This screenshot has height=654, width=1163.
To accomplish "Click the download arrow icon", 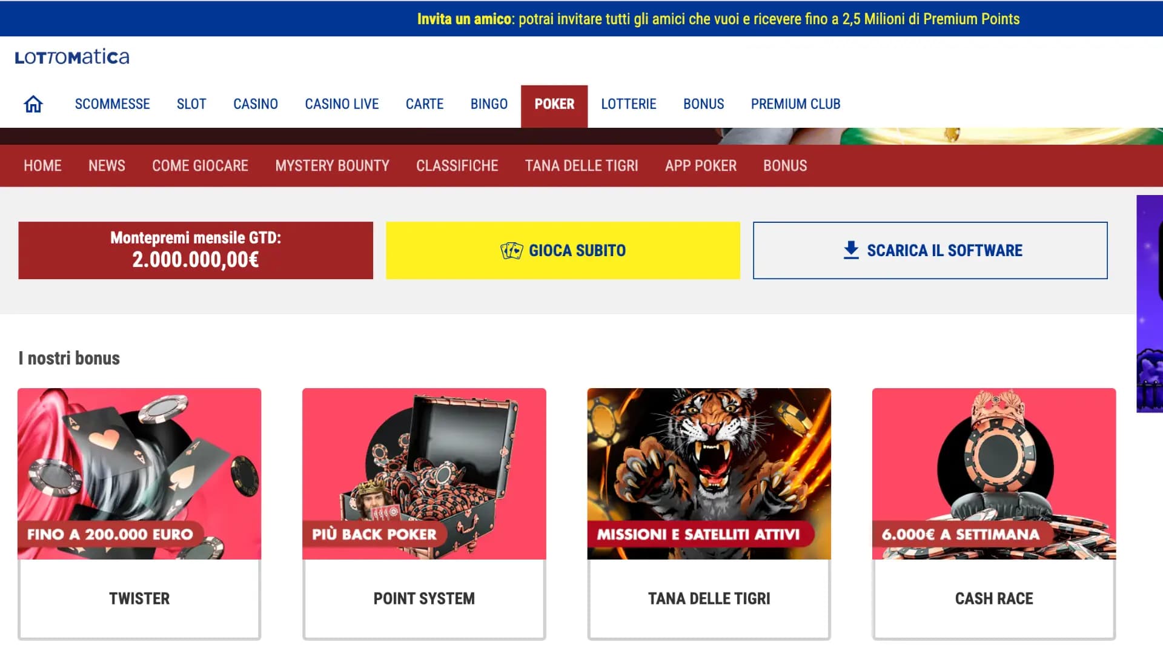I will (x=851, y=250).
